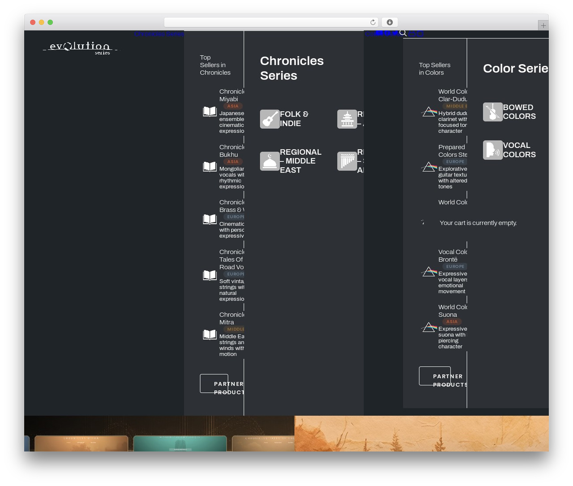Screen dimensions: 573x486
Task: Open World Colors Suona product title
Action: [453, 311]
